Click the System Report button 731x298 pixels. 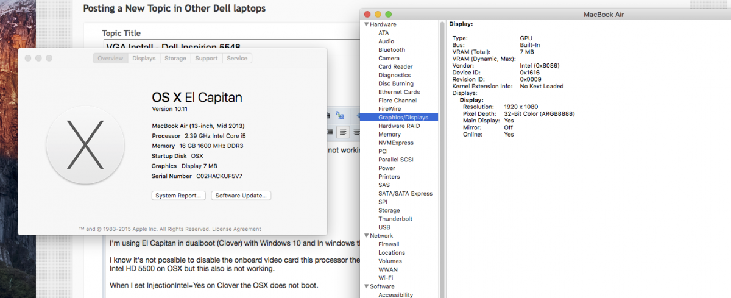[x=178, y=196]
